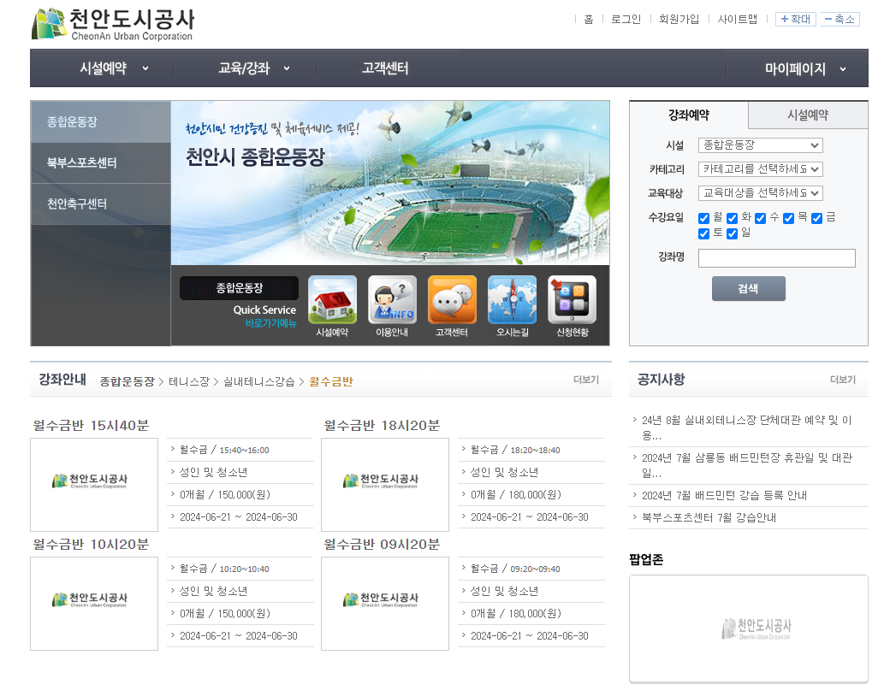
Task: Click the 확대 zoom-in button
Action: coord(796,20)
